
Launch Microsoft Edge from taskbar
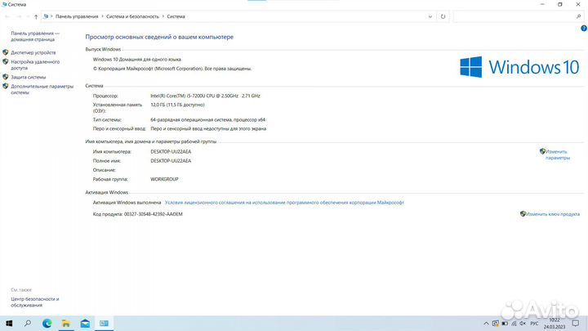tap(47, 323)
